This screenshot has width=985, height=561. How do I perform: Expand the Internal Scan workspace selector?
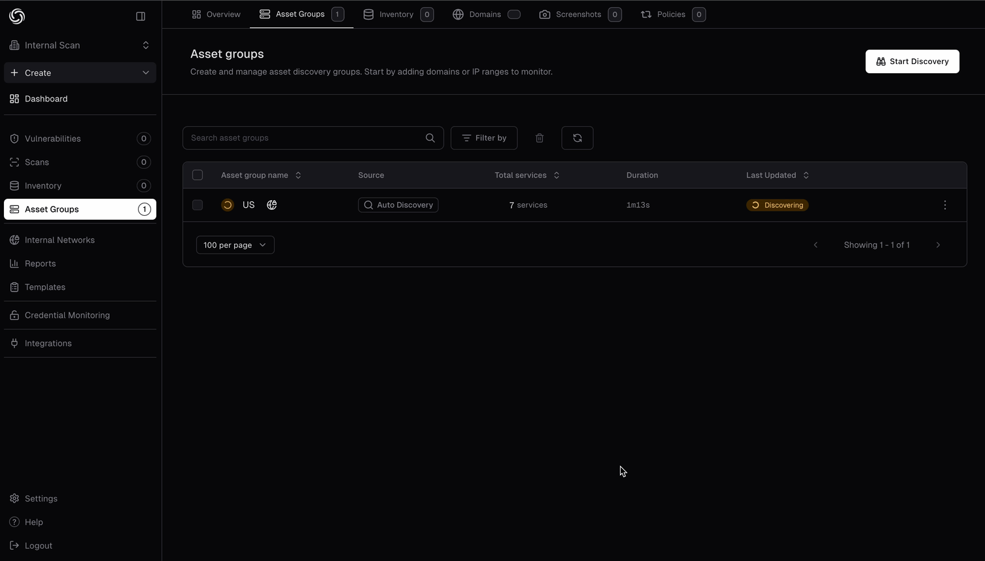click(80, 45)
